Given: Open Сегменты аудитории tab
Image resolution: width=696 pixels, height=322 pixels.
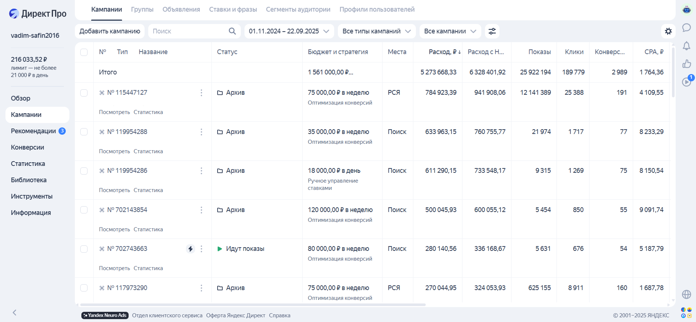Looking at the screenshot, I should [298, 9].
